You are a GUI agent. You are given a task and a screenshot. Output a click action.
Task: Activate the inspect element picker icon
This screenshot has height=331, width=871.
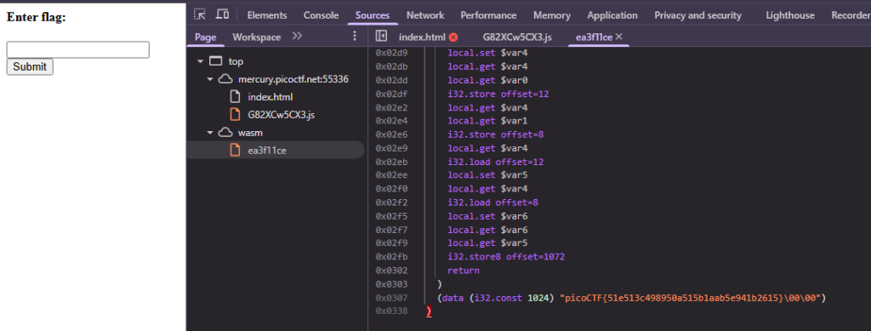(x=199, y=15)
